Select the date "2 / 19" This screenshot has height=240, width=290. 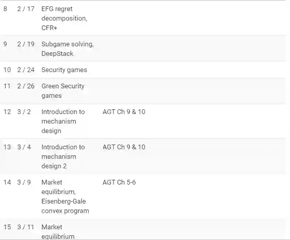[x=26, y=44]
